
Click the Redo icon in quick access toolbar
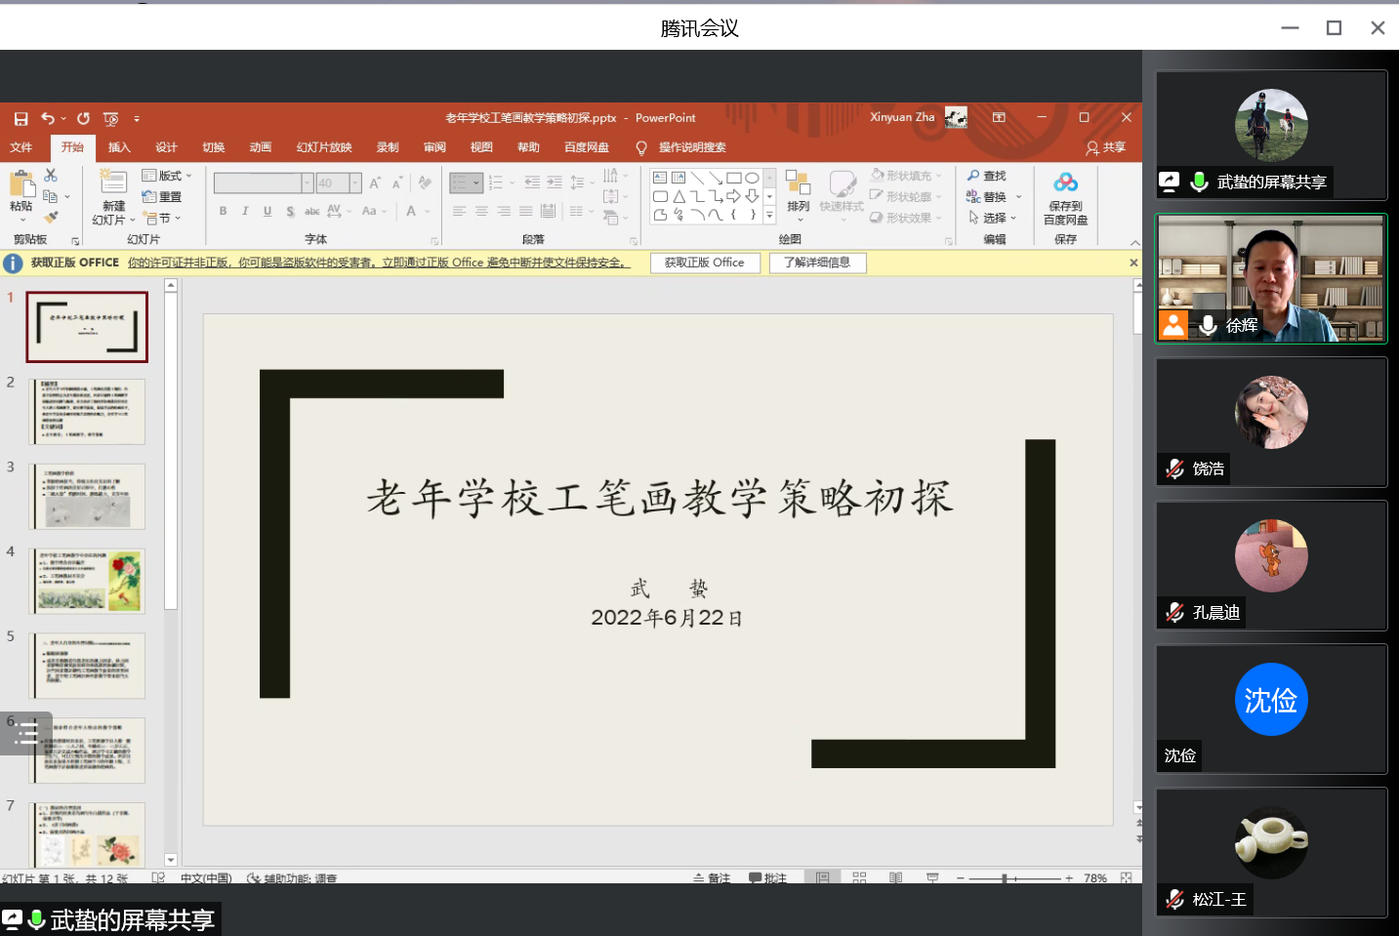click(84, 118)
